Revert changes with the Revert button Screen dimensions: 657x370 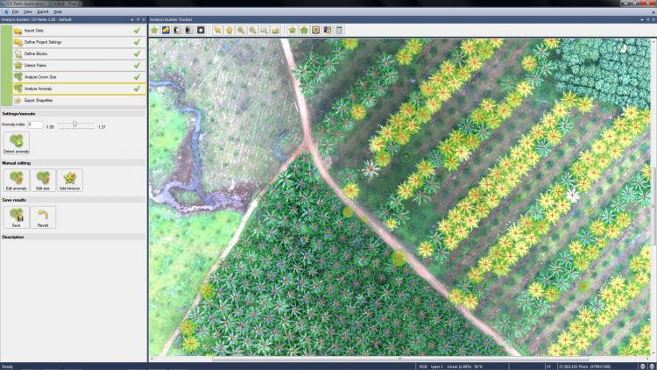[x=43, y=217]
